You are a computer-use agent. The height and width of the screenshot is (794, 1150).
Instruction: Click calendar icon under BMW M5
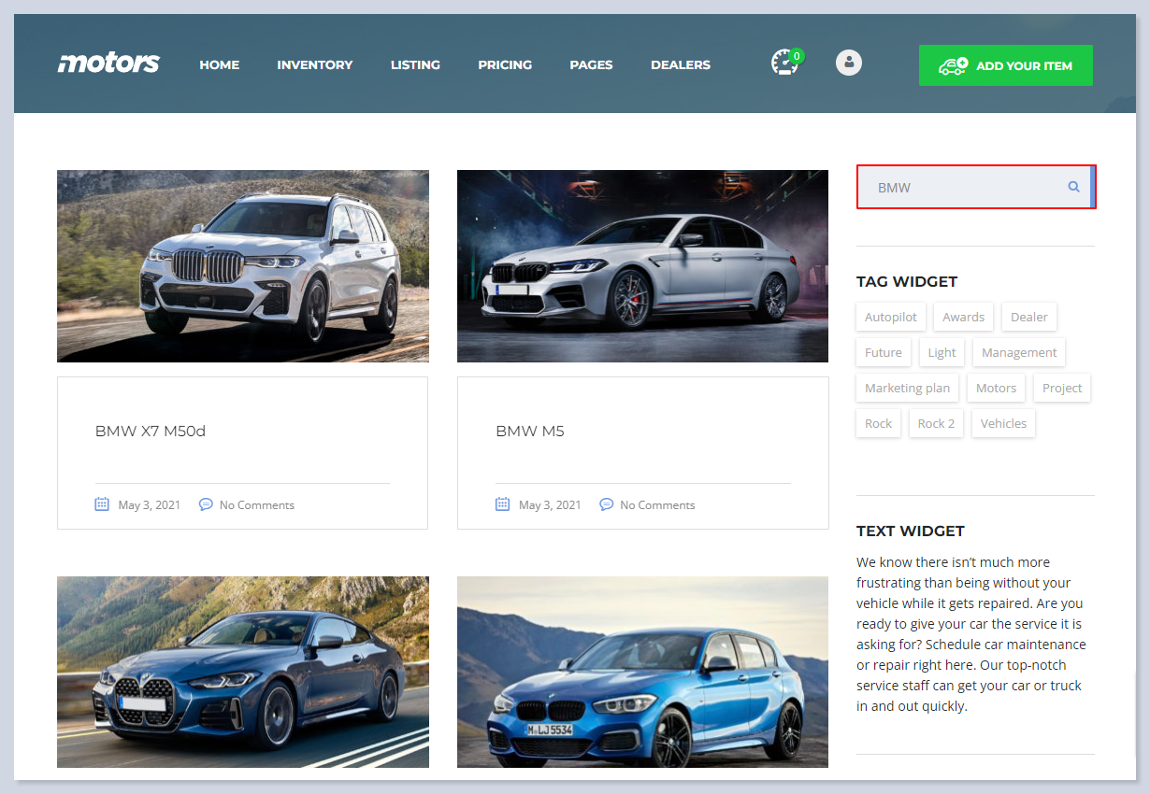coord(502,504)
